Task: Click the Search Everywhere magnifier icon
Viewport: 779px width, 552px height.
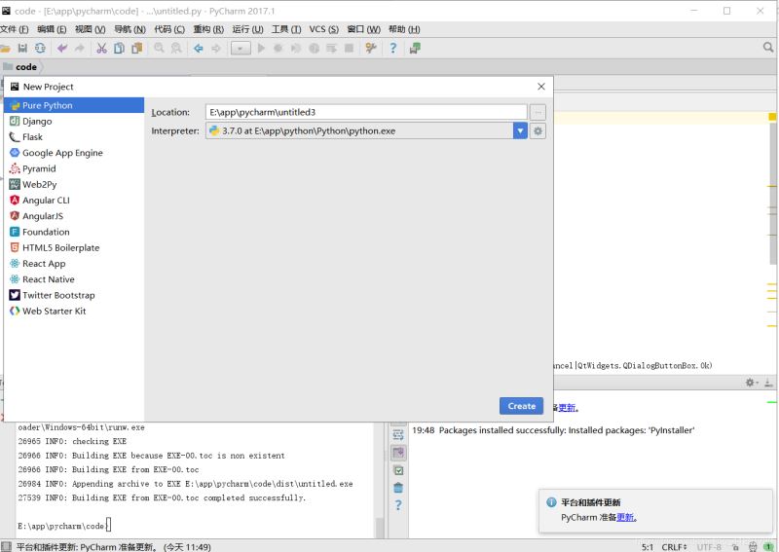Action: pyautogui.click(x=767, y=47)
